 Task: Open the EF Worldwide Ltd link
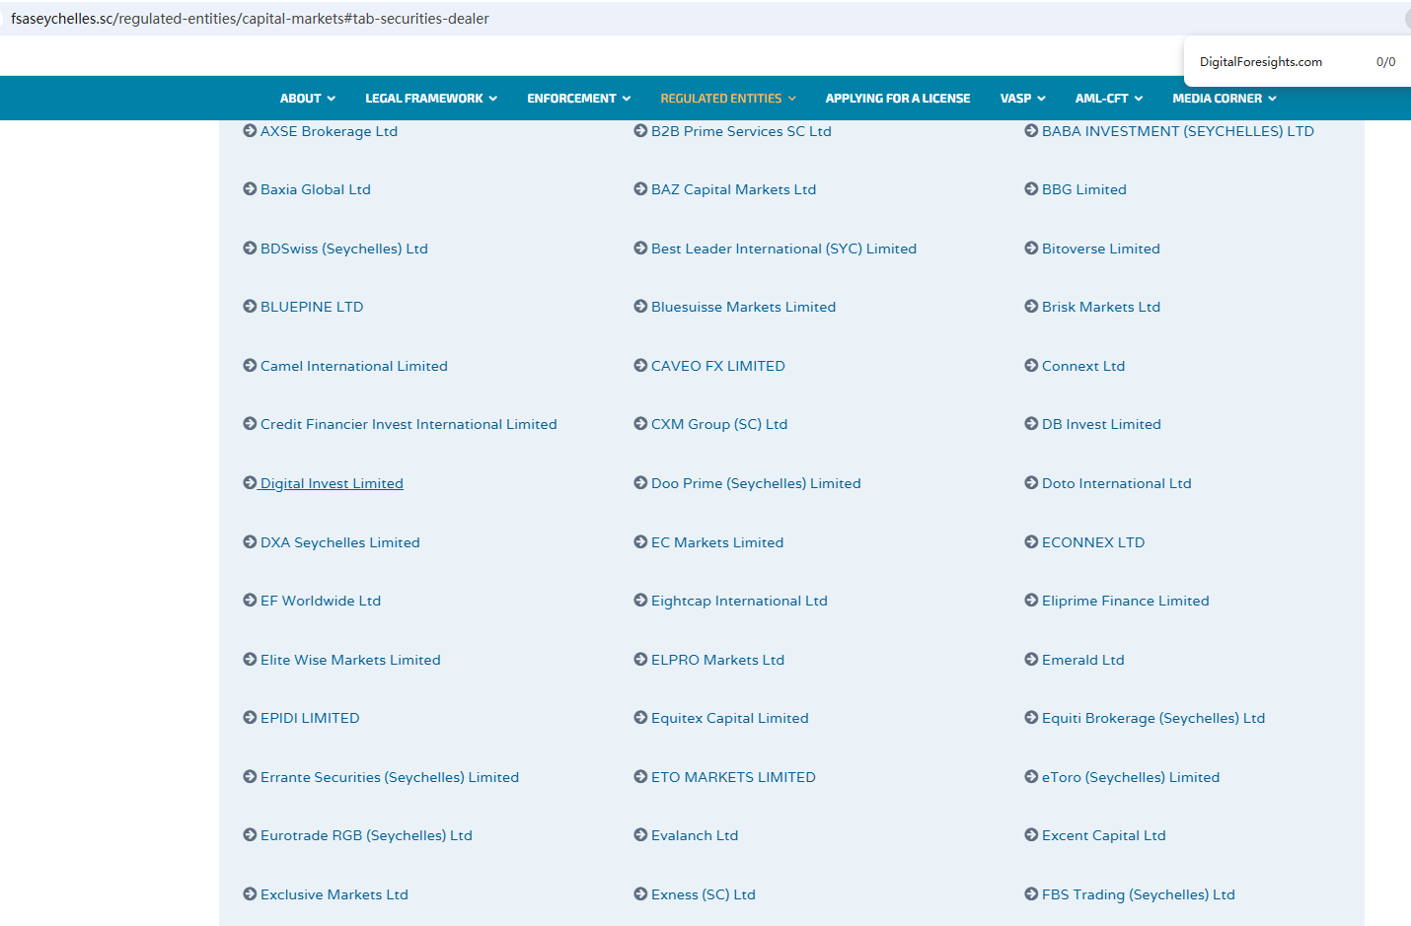pyautogui.click(x=321, y=601)
